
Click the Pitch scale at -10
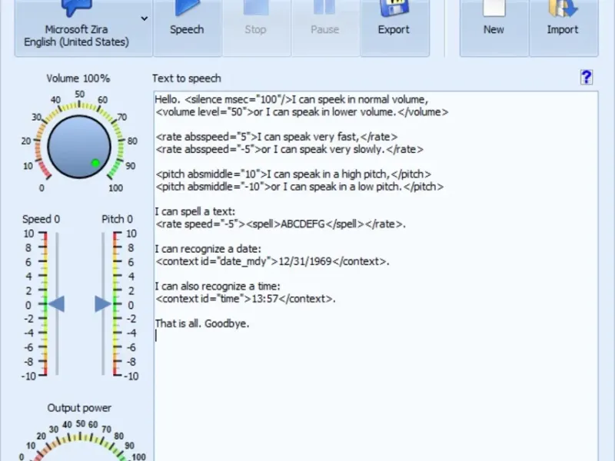[131, 376]
